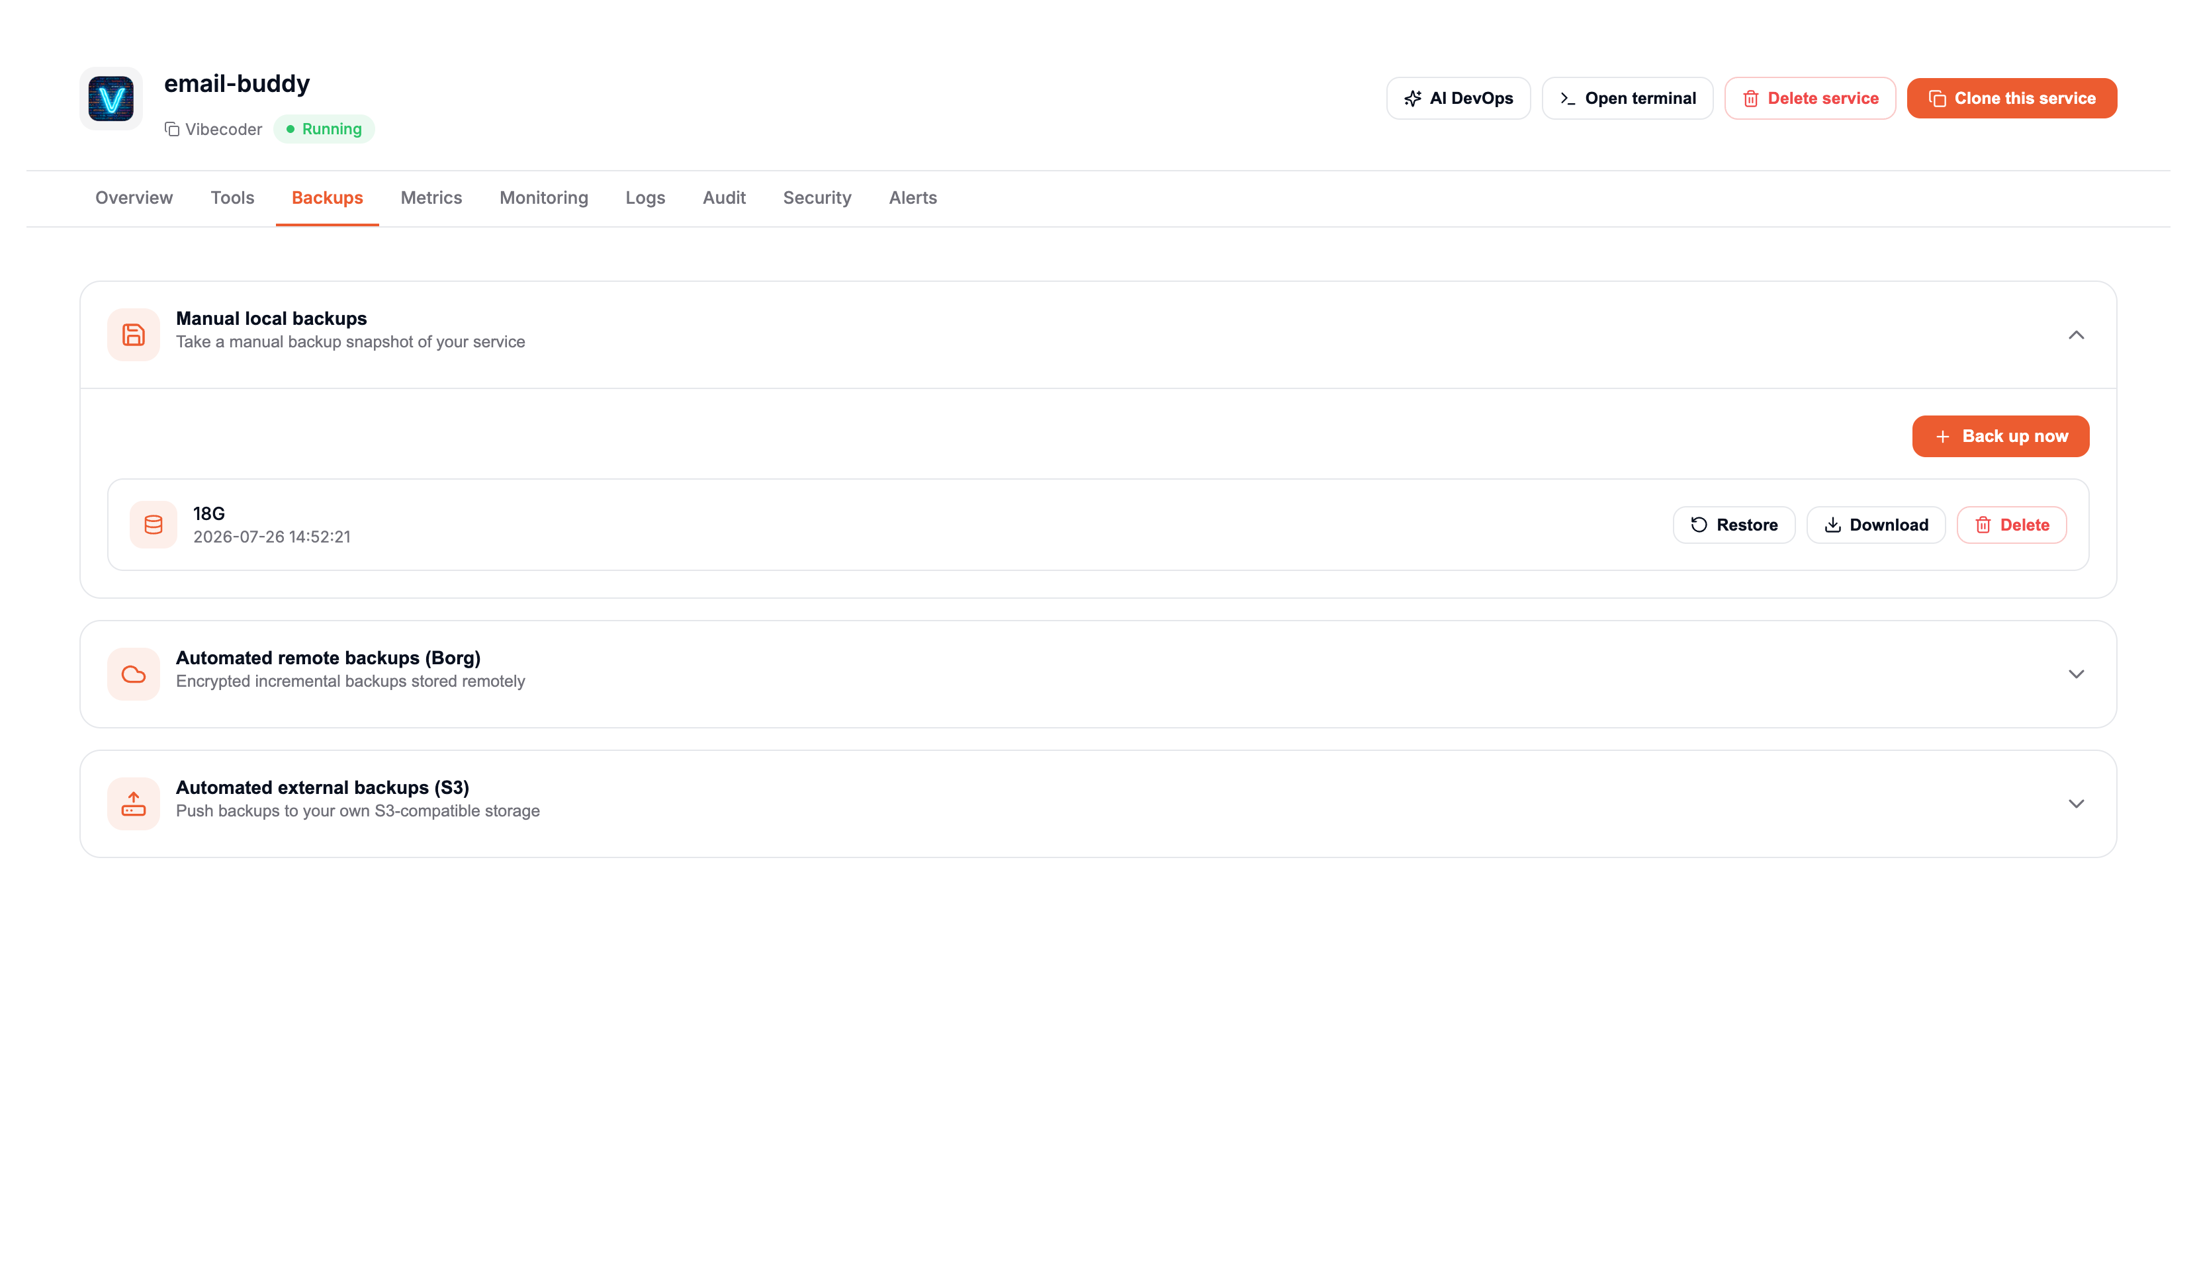
Task: Click the 18G backup size label
Action: [208, 513]
